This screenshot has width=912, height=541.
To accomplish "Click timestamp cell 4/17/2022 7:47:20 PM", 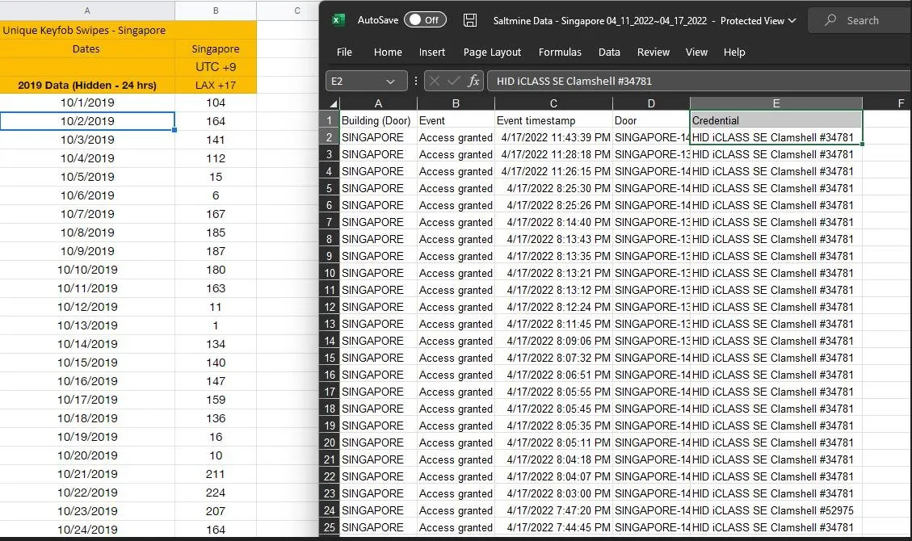I will (x=553, y=510).
